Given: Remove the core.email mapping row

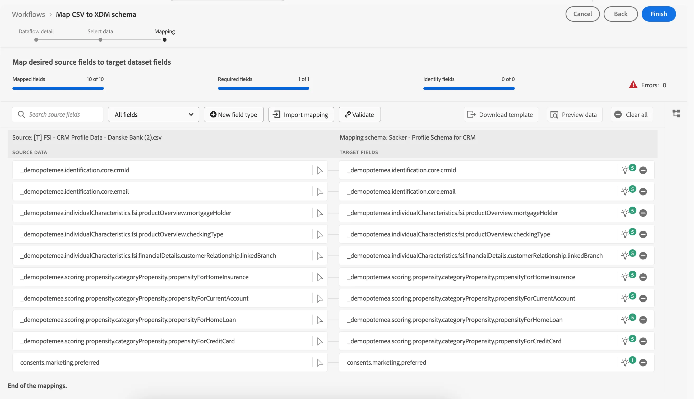Looking at the screenshot, I should coord(643,192).
